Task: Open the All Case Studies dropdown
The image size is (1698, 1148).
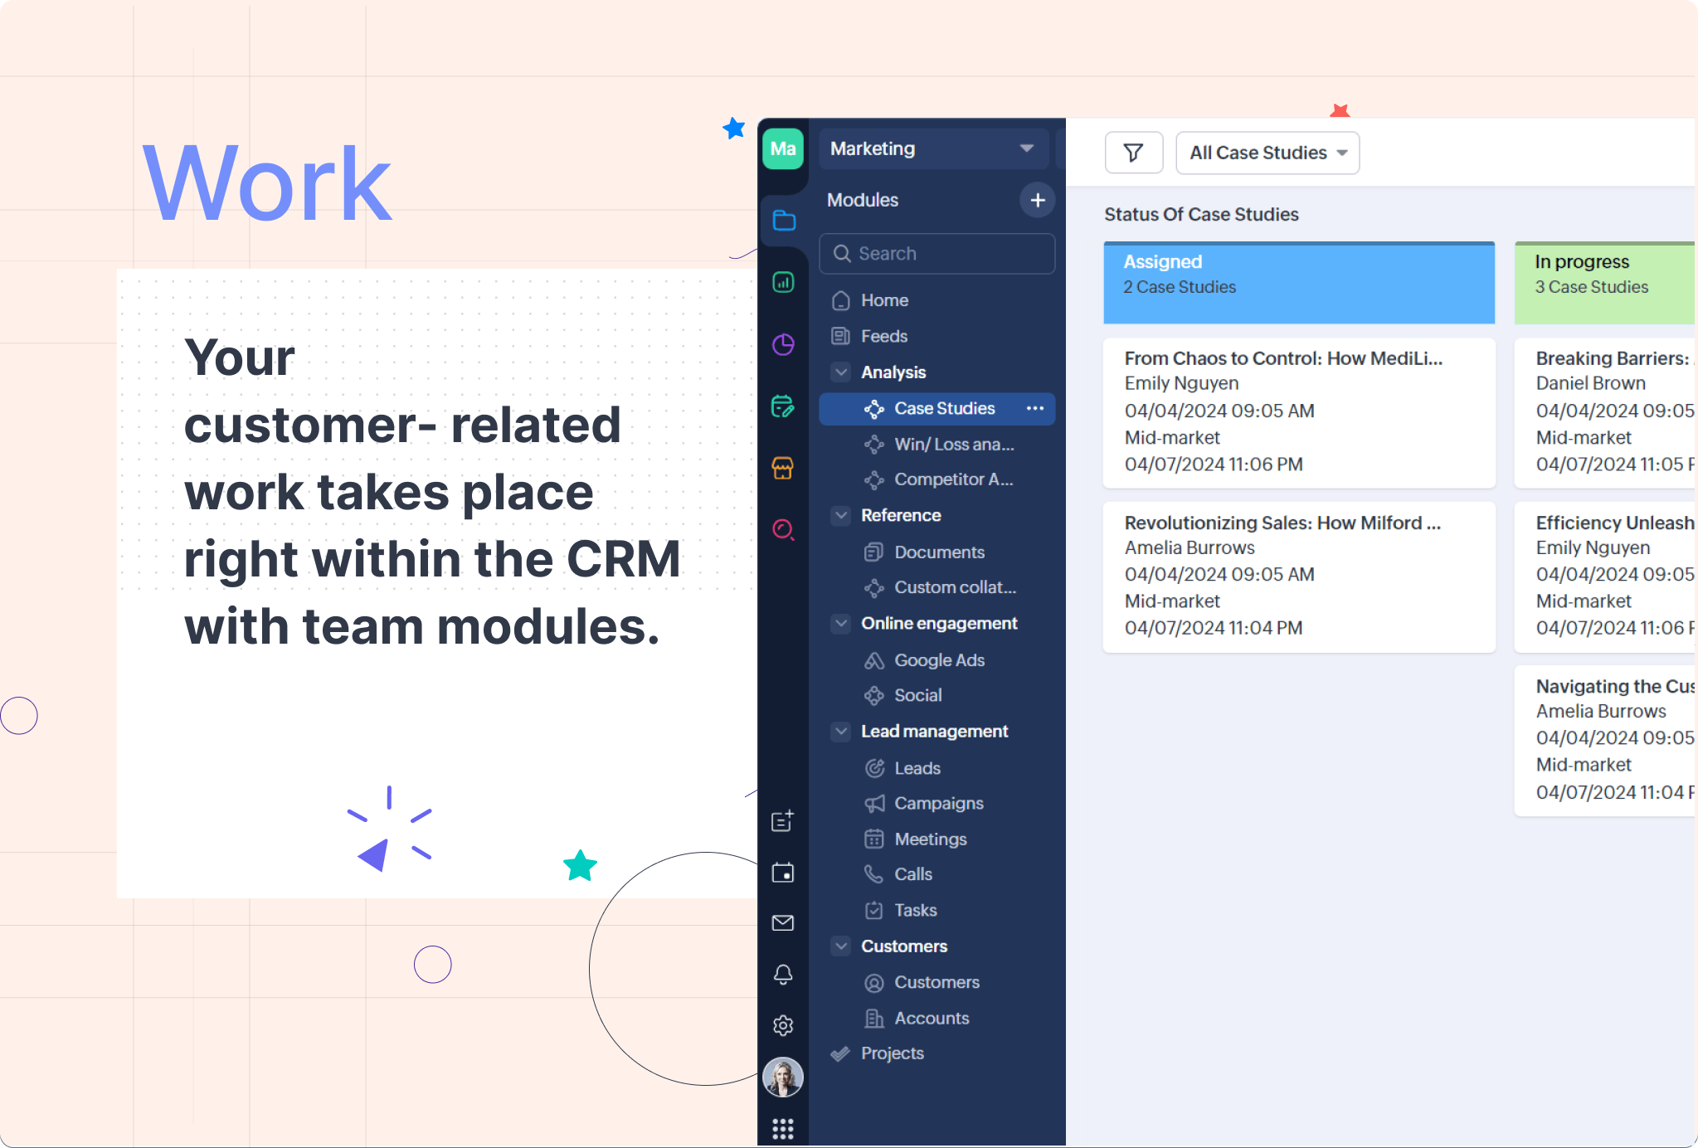Action: [x=1267, y=153]
